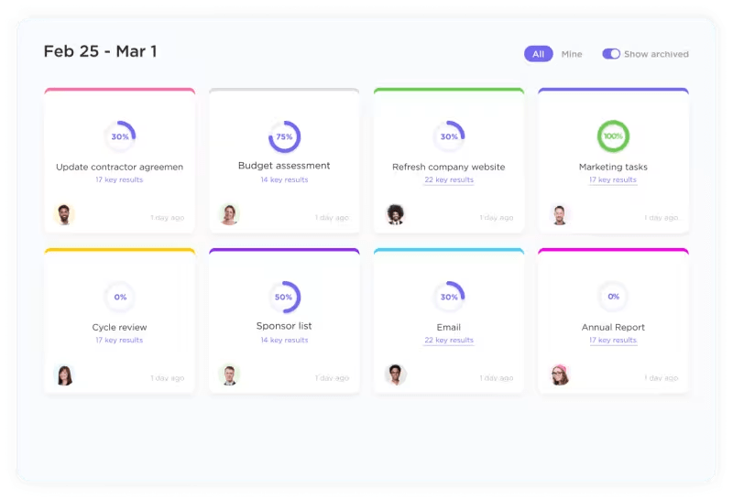Image resolution: width=733 pixels, height=499 pixels.
Task: Click owner avatar on Update contractor agreement card
Action: click(x=64, y=215)
